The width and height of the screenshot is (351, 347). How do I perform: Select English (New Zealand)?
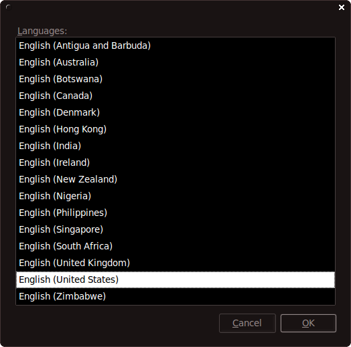click(175, 179)
